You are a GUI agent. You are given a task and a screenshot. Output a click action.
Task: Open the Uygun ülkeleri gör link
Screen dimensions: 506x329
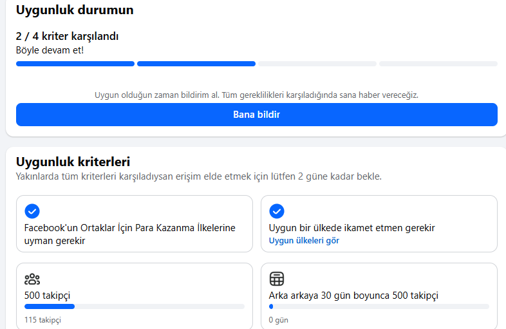click(304, 241)
